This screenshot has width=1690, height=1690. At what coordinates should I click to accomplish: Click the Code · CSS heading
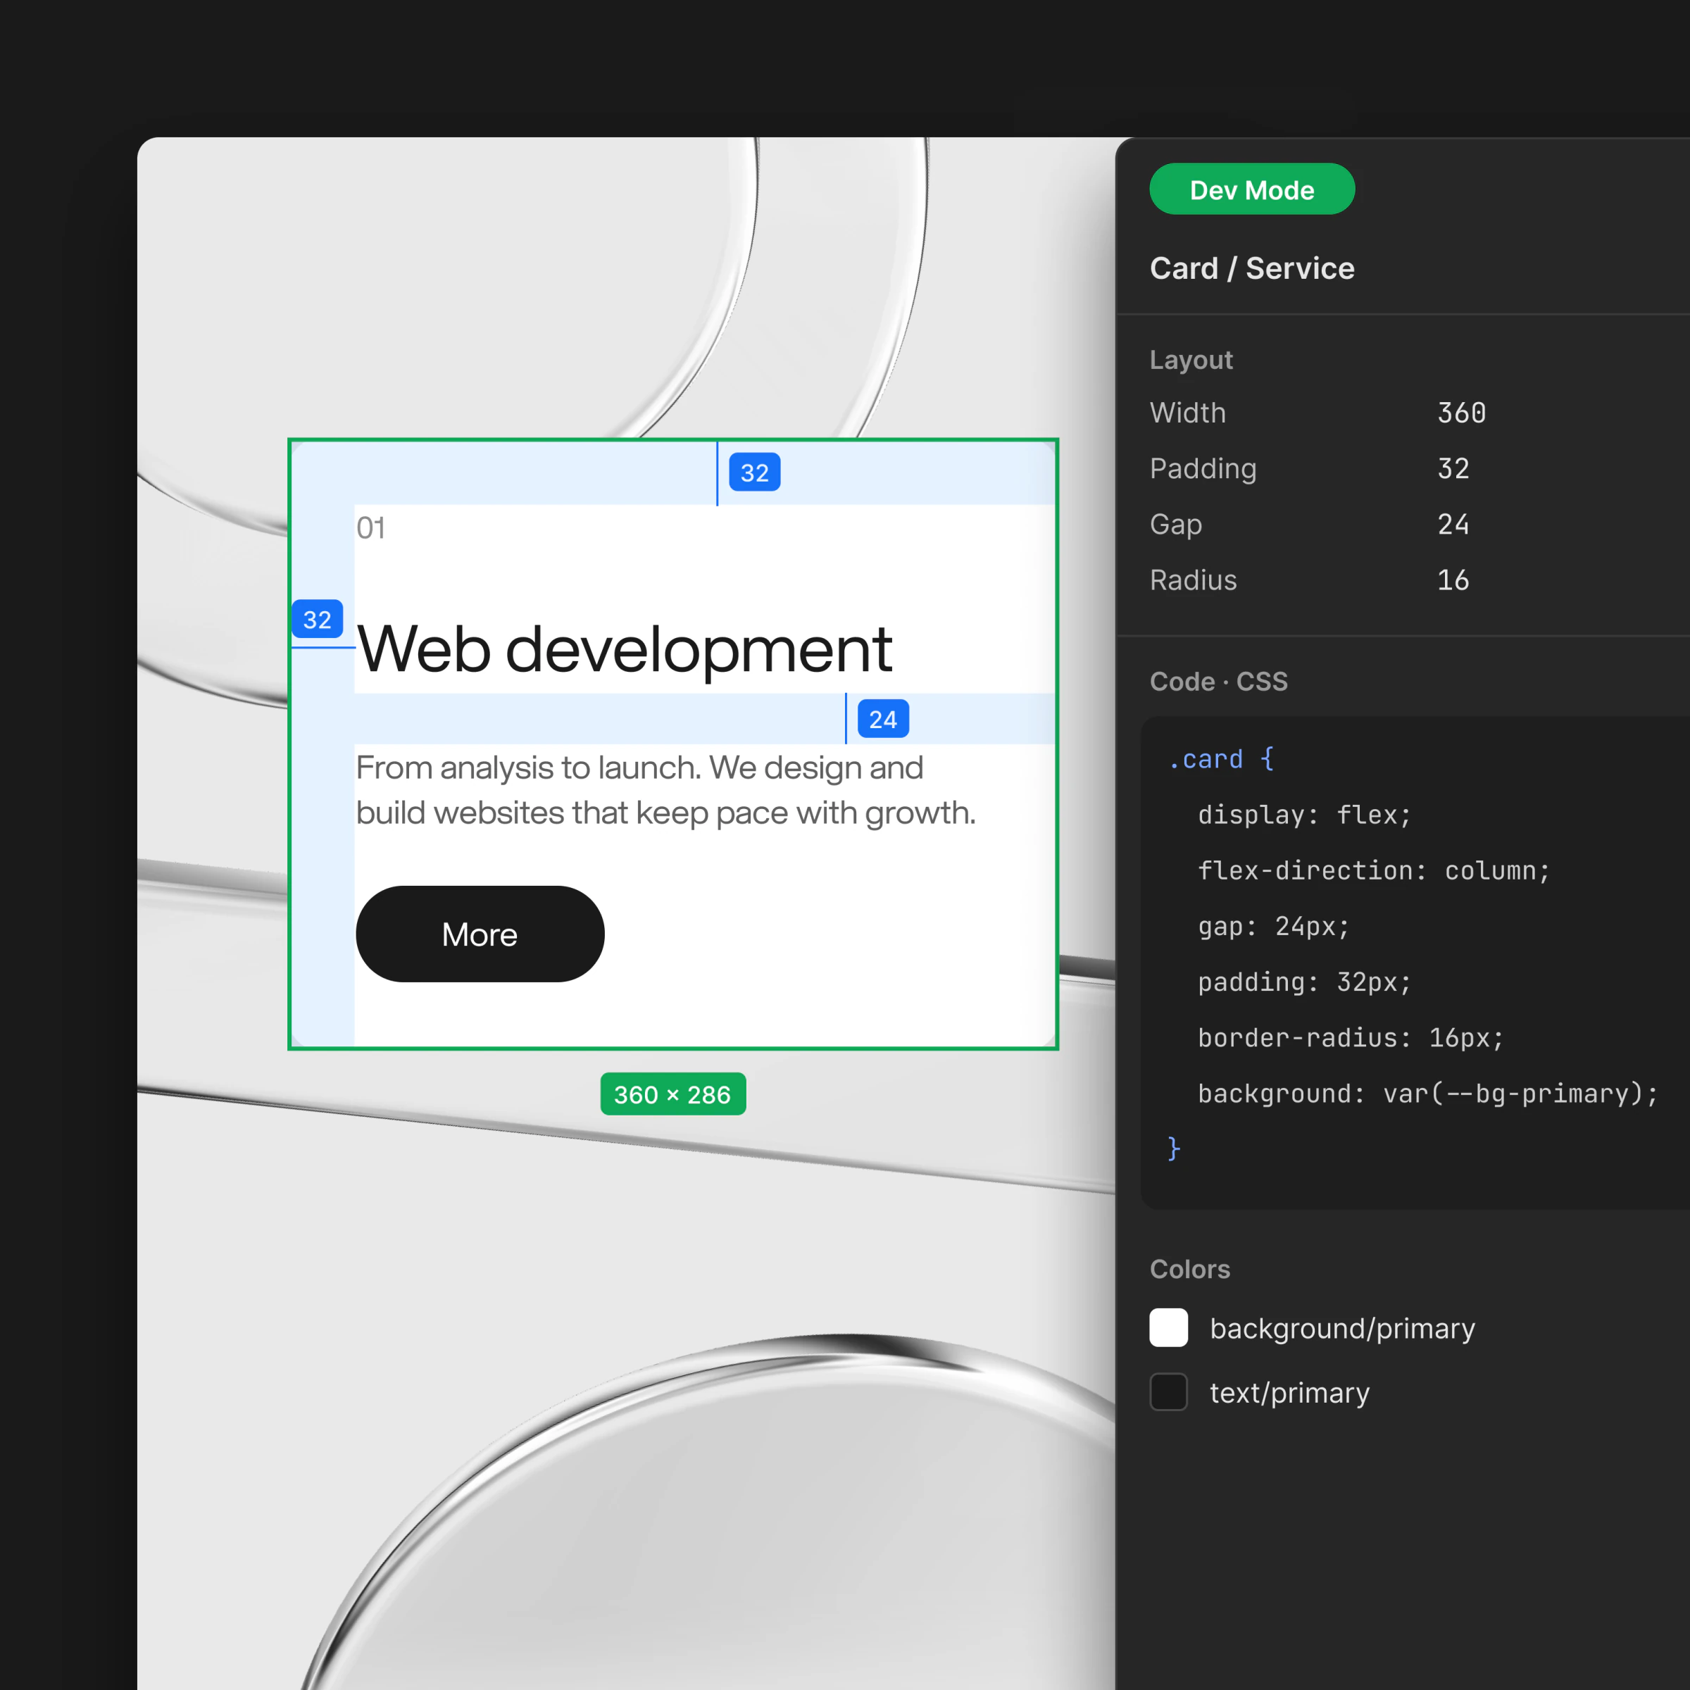point(1218,682)
